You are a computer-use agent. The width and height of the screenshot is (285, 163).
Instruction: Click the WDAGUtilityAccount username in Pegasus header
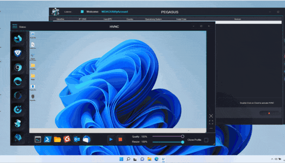click(x=114, y=12)
